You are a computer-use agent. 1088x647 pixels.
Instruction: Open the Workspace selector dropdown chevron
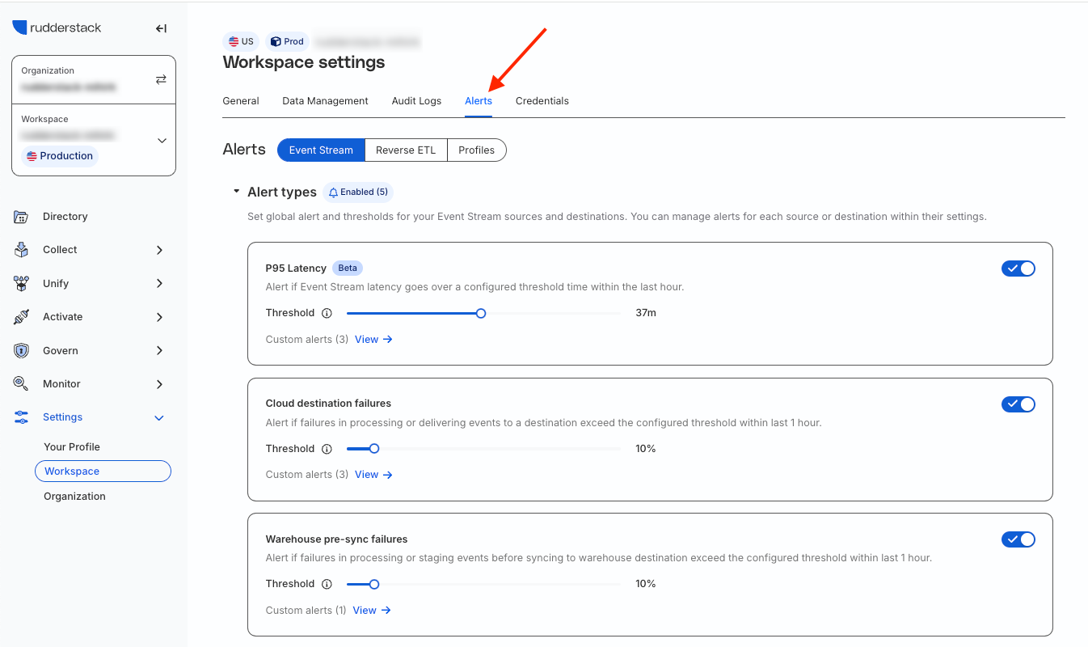tap(162, 141)
